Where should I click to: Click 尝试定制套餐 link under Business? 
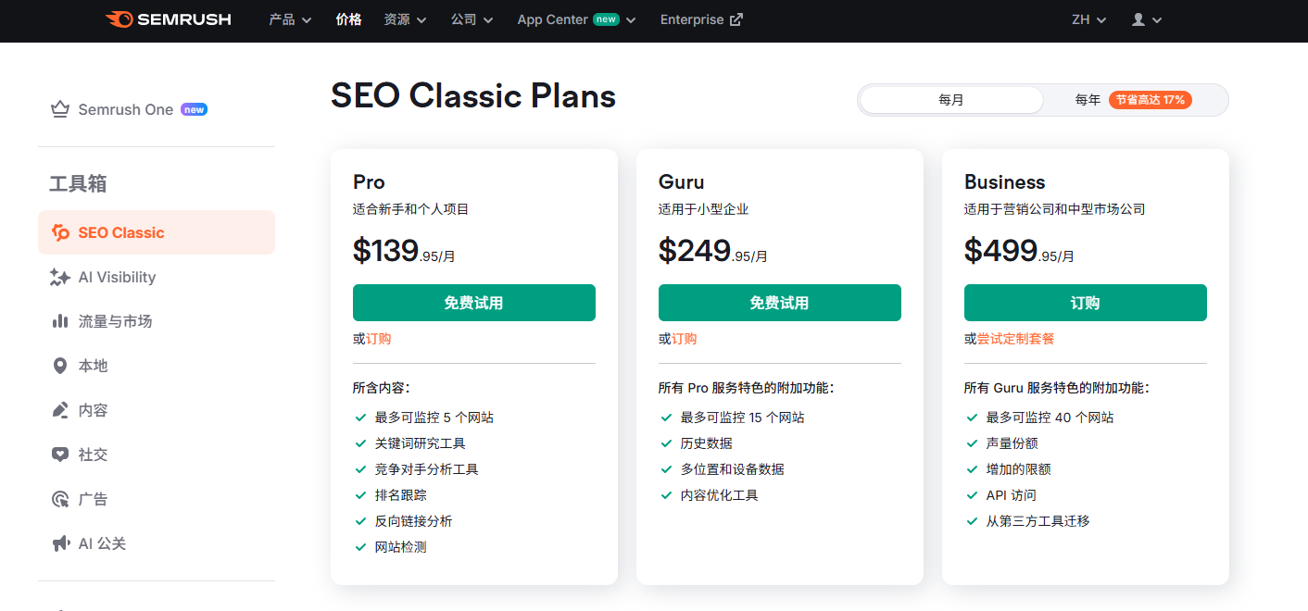[1015, 339]
